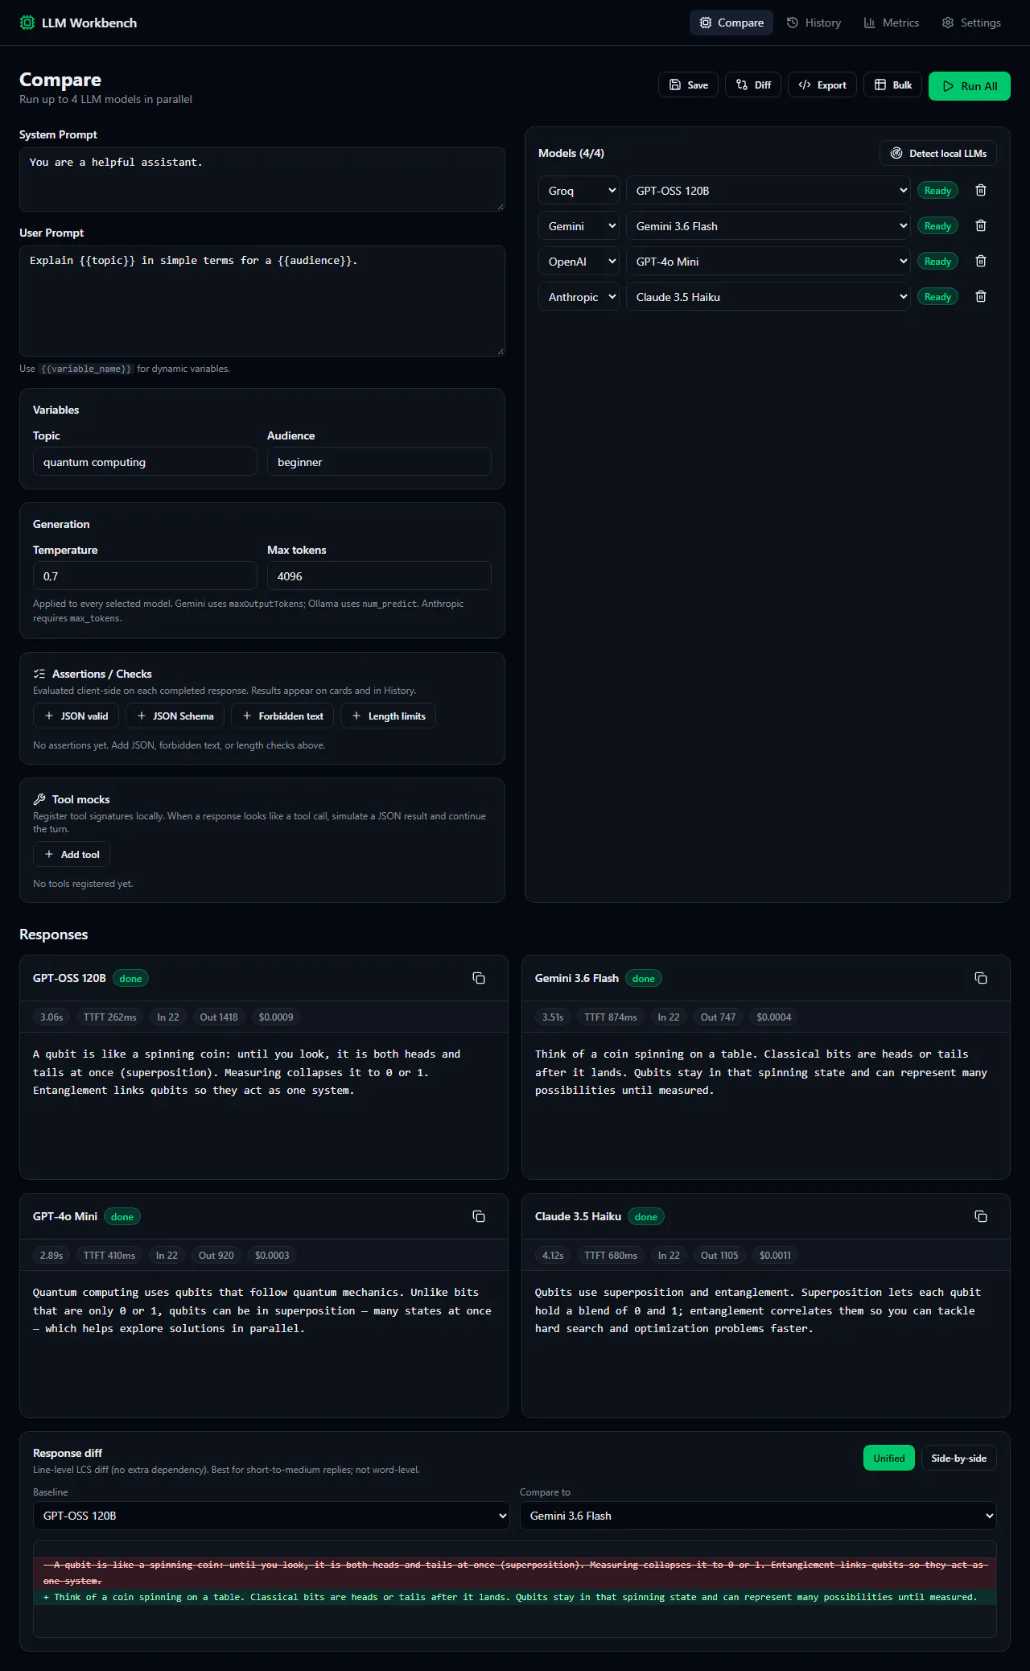Focus the Audience variable field

click(379, 462)
